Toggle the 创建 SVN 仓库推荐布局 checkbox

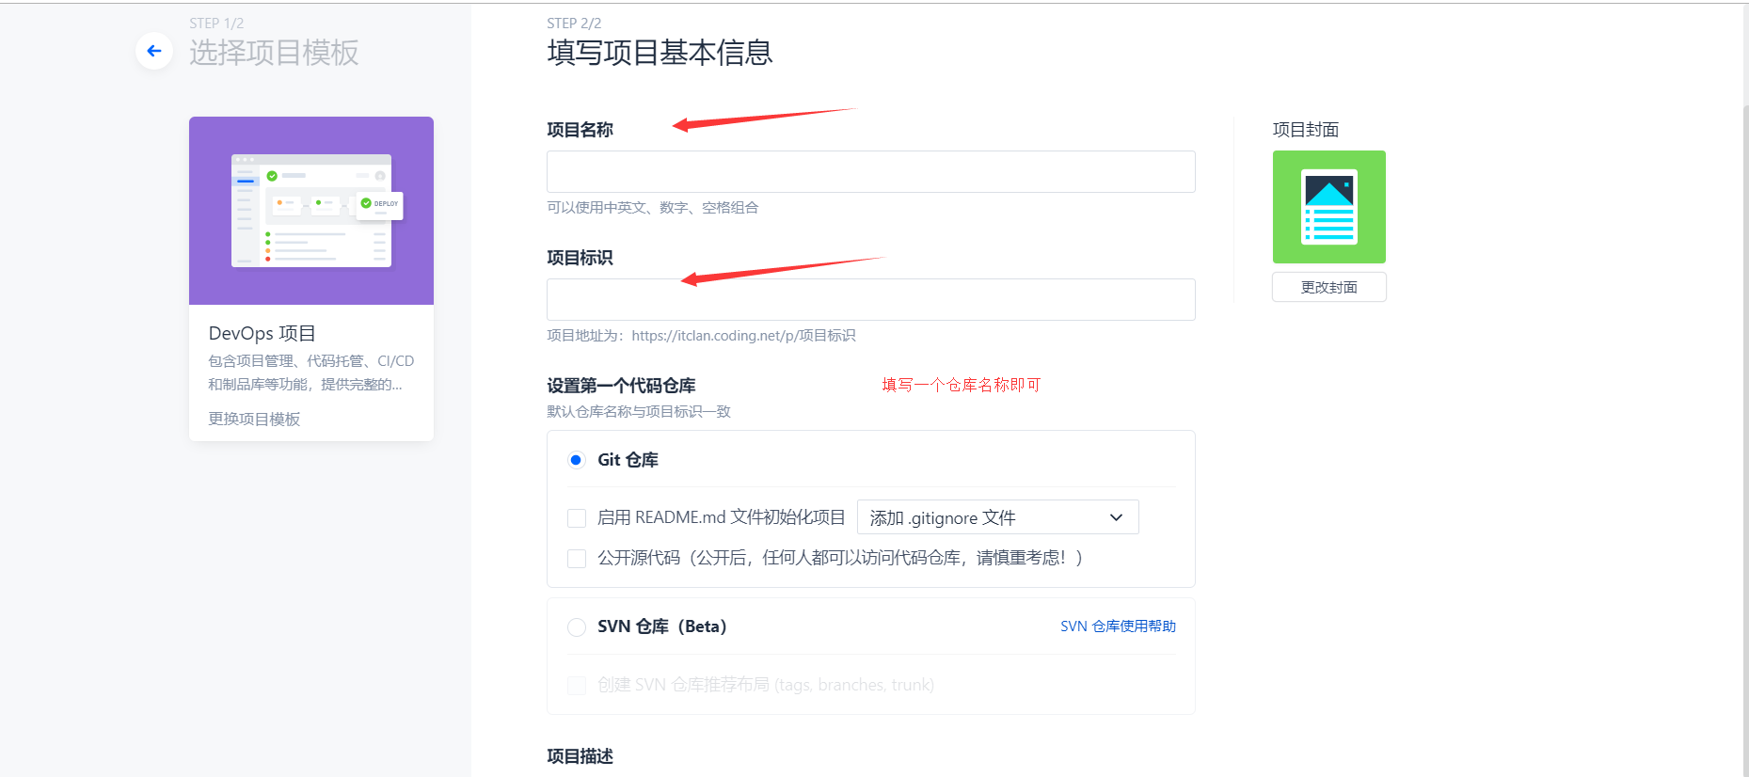577,686
